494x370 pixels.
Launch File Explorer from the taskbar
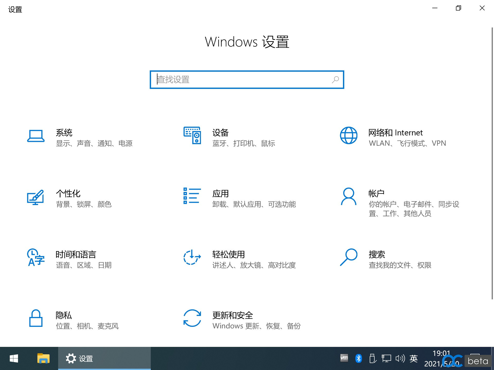[x=43, y=358]
